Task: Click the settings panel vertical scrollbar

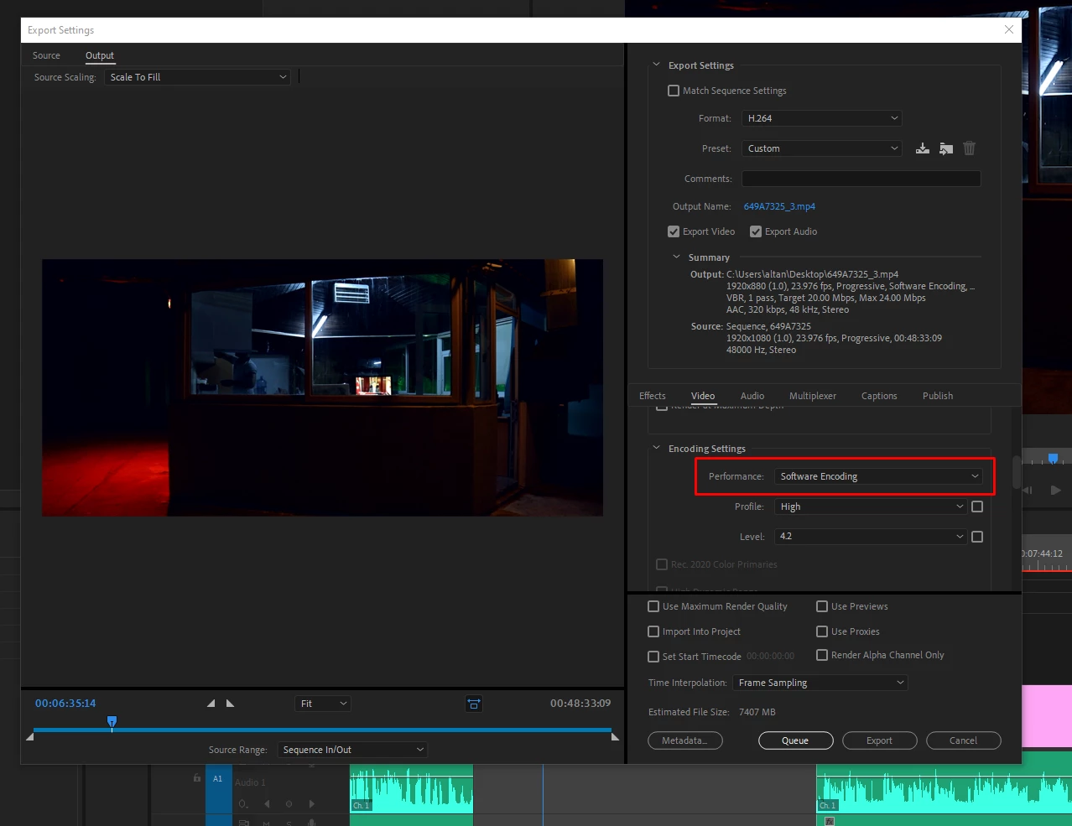Action: [x=1016, y=472]
